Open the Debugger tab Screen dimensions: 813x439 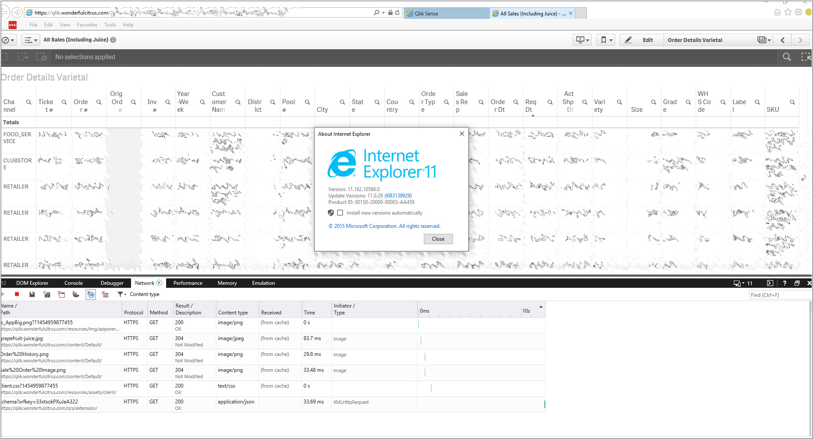point(112,283)
